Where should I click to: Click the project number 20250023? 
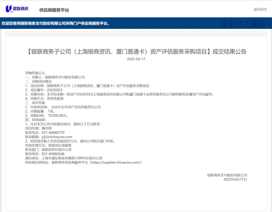pyautogui.click(x=54, y=90)
